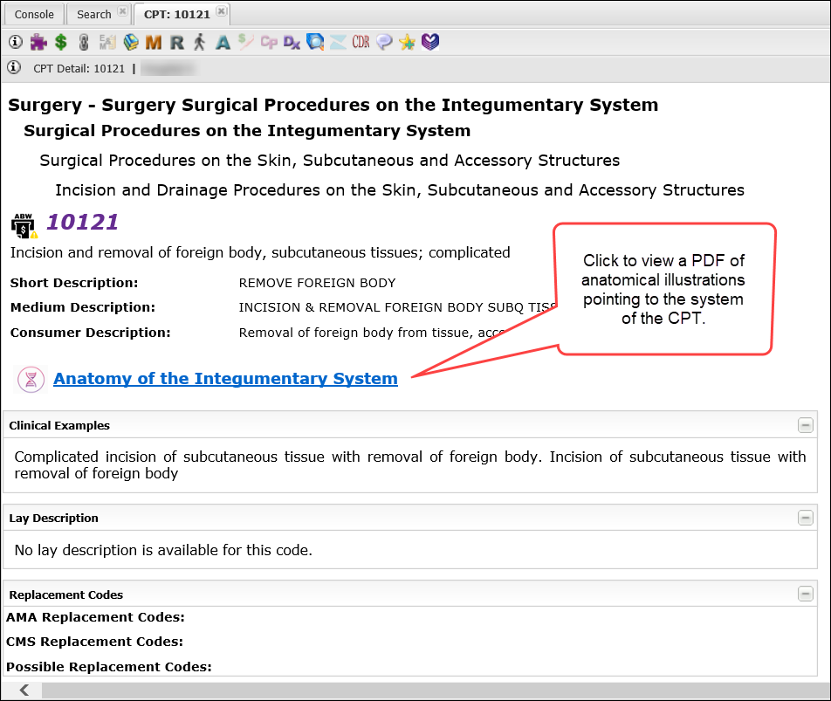This screenshot has height=701, width=831.
Task: Click the magnifier search icon in toolbar
Action: point(315,41)
